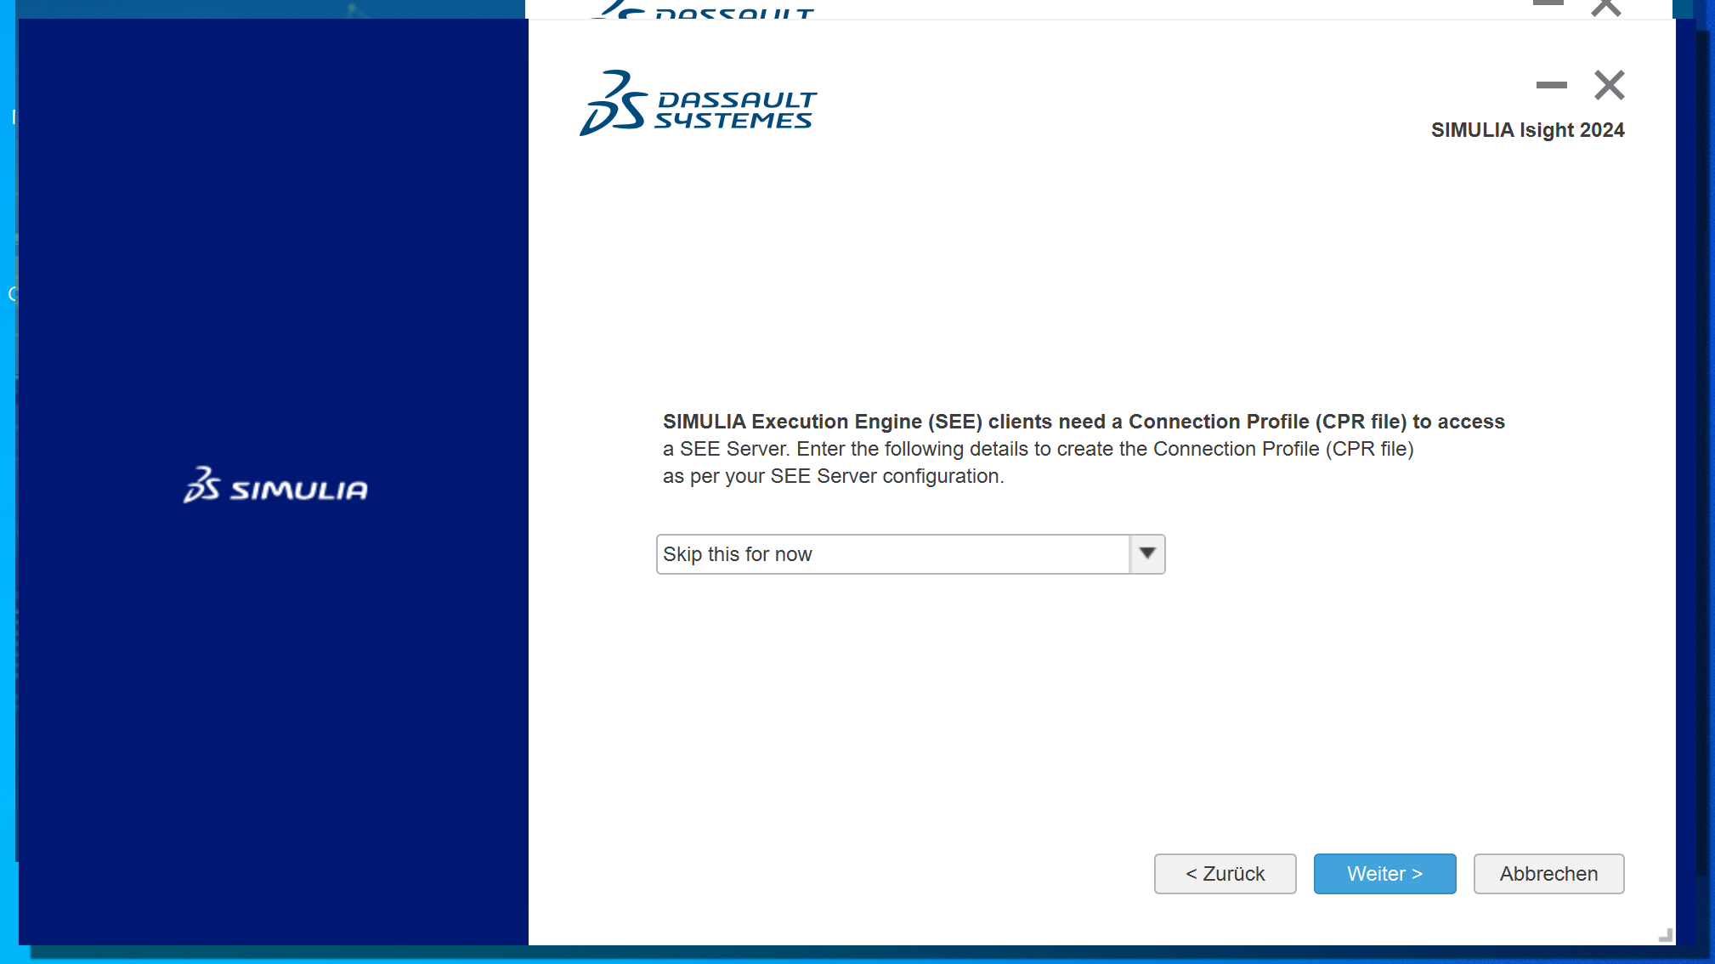Click the SIMULIA logo in the blue panel
This screenshot has width=1715, height=964.
click(275, 485)
